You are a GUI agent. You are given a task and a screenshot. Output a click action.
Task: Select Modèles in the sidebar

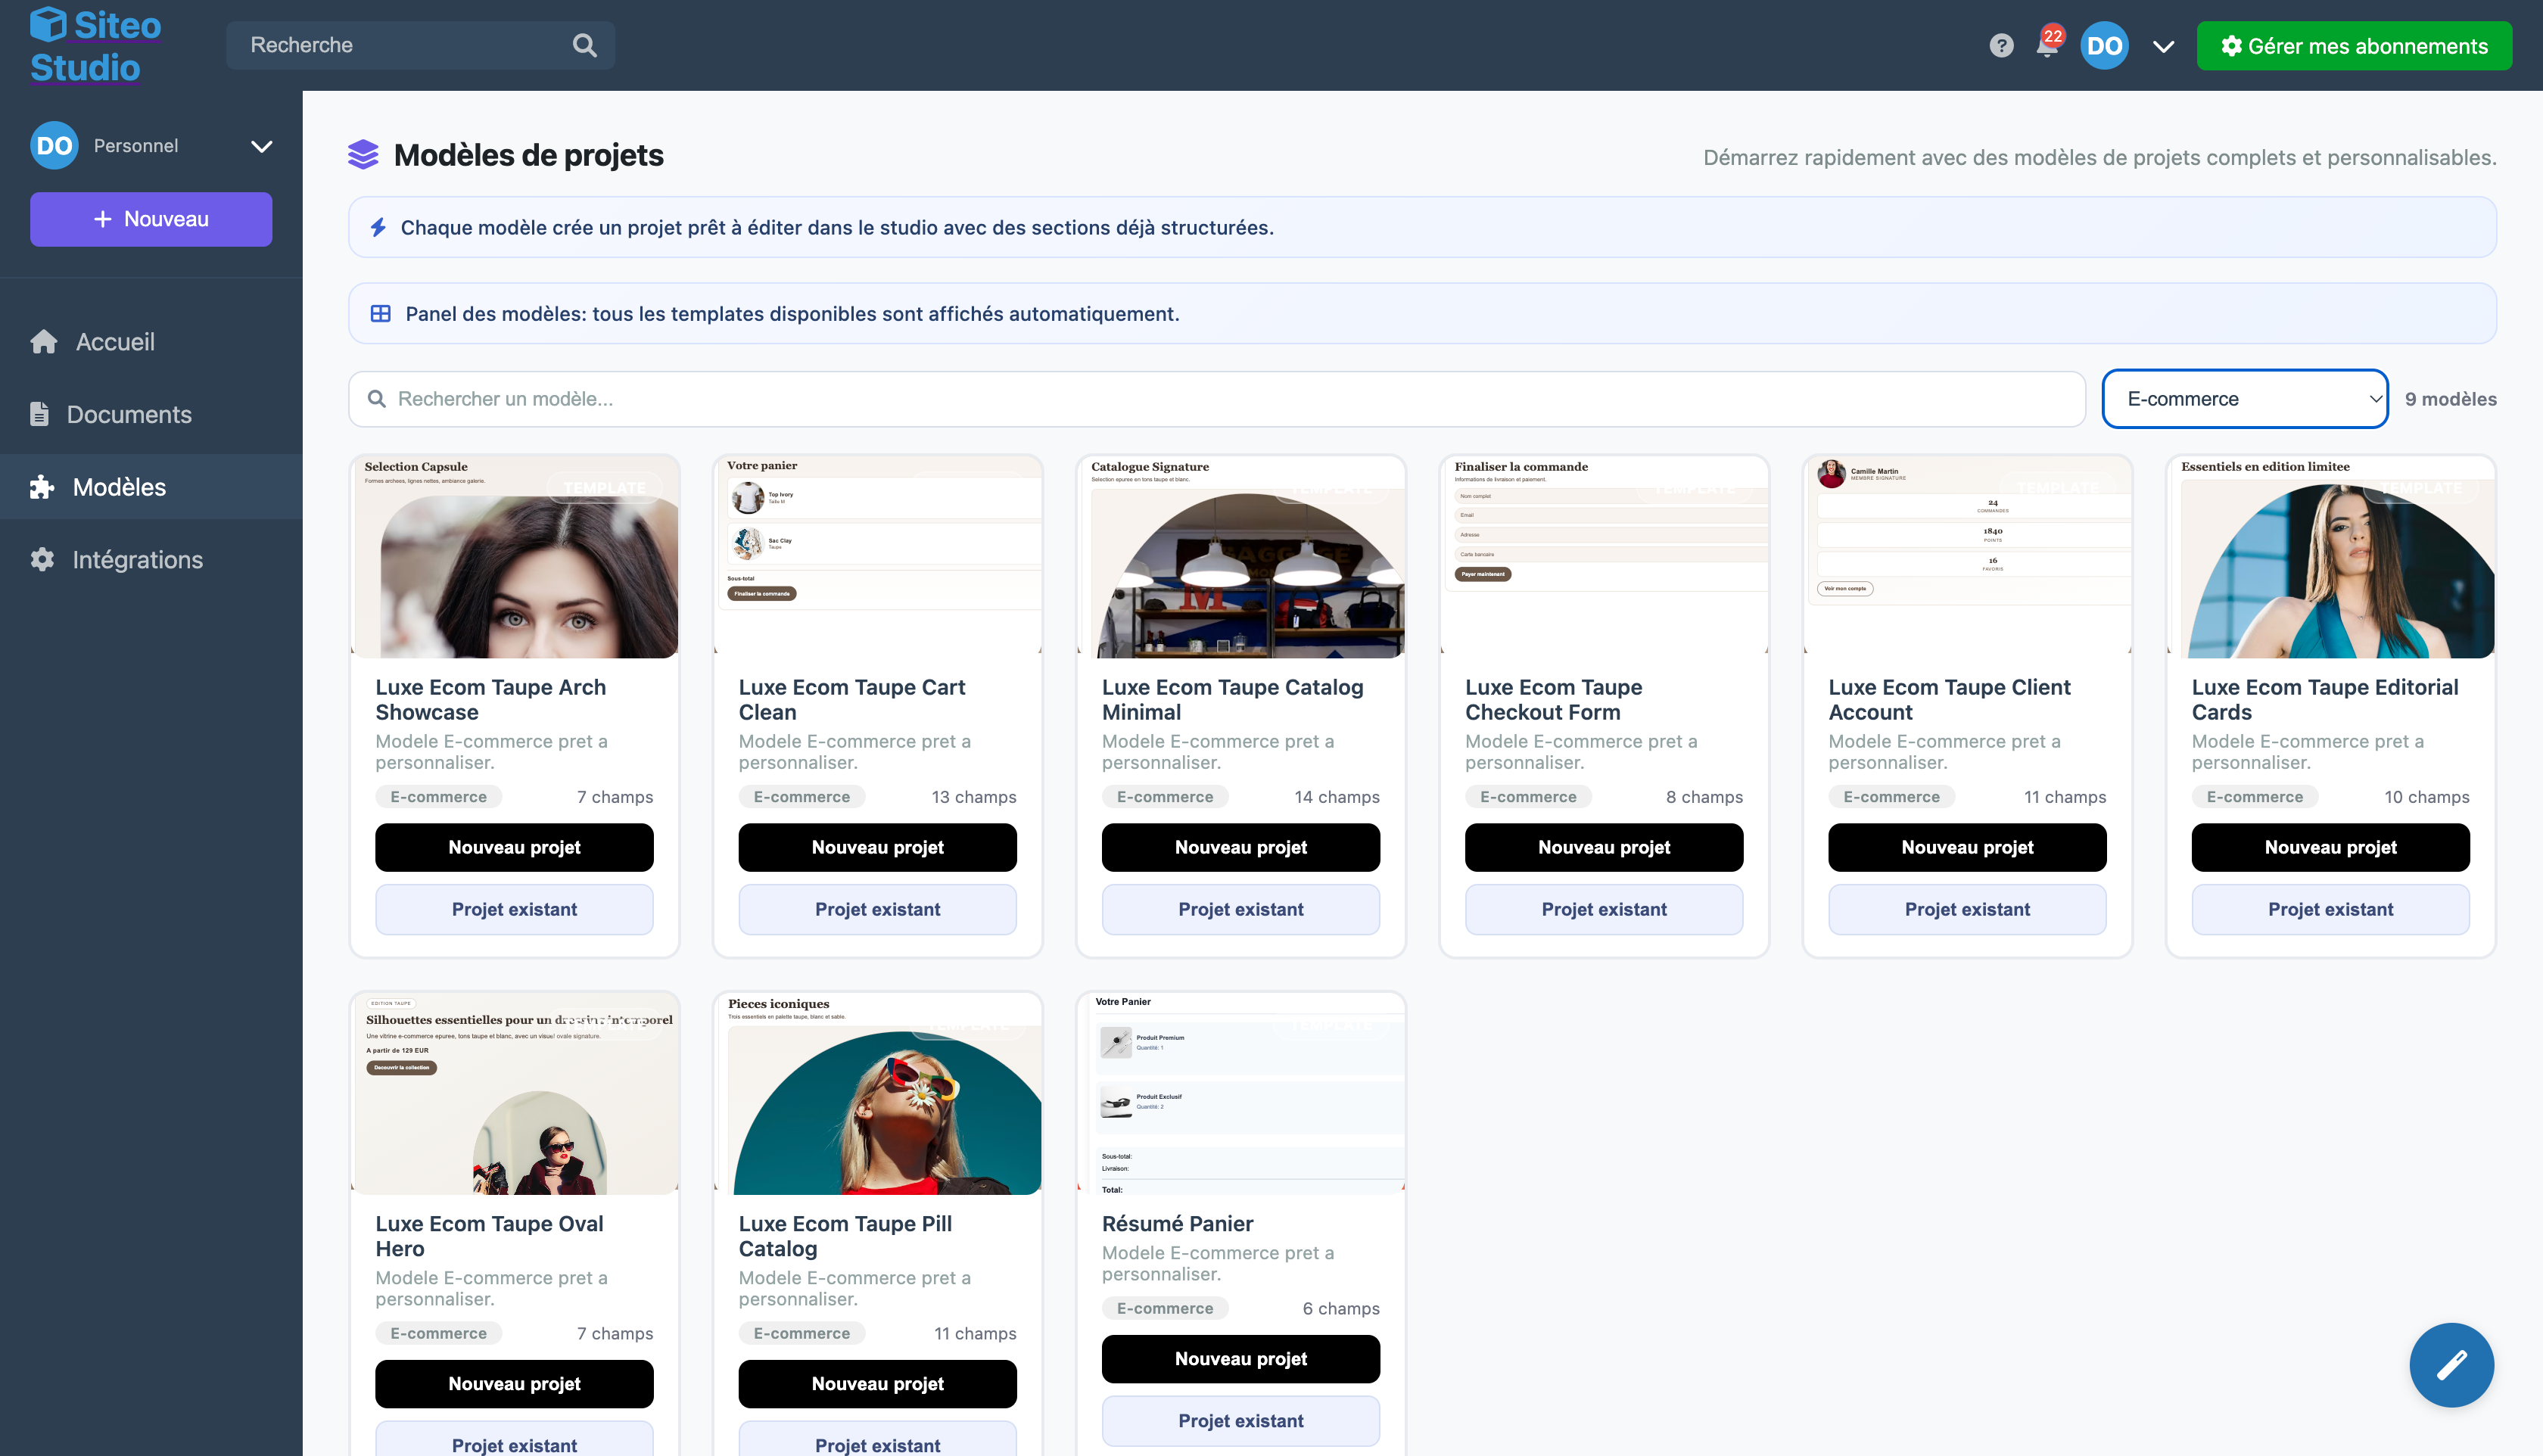coord(119,487)
